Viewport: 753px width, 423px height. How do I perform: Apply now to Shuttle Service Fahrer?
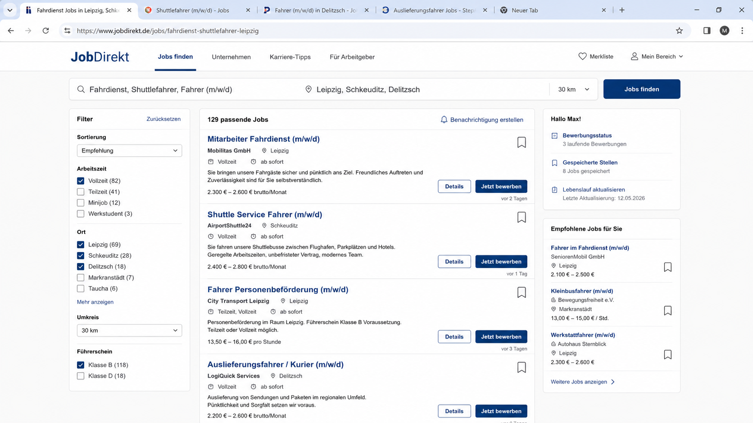[501, 262]
